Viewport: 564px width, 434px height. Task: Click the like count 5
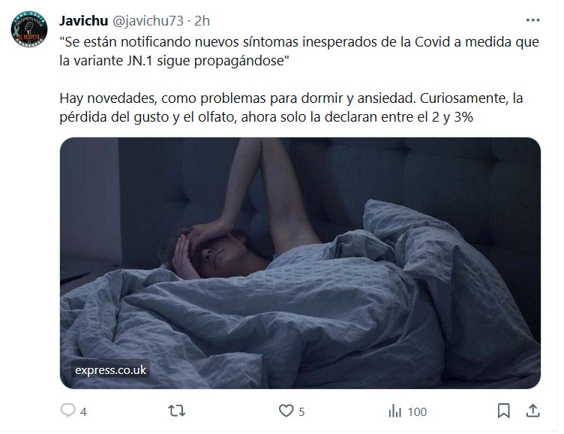coord(301,411)
